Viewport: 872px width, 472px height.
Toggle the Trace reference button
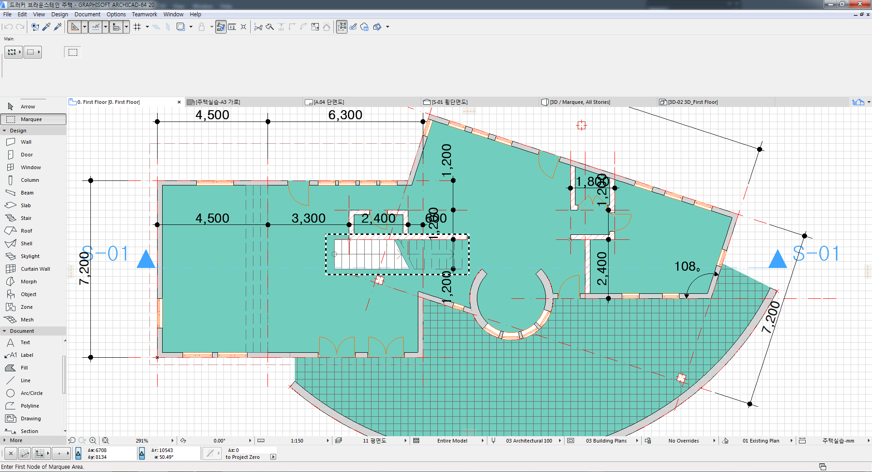click(x=181, y=27)
